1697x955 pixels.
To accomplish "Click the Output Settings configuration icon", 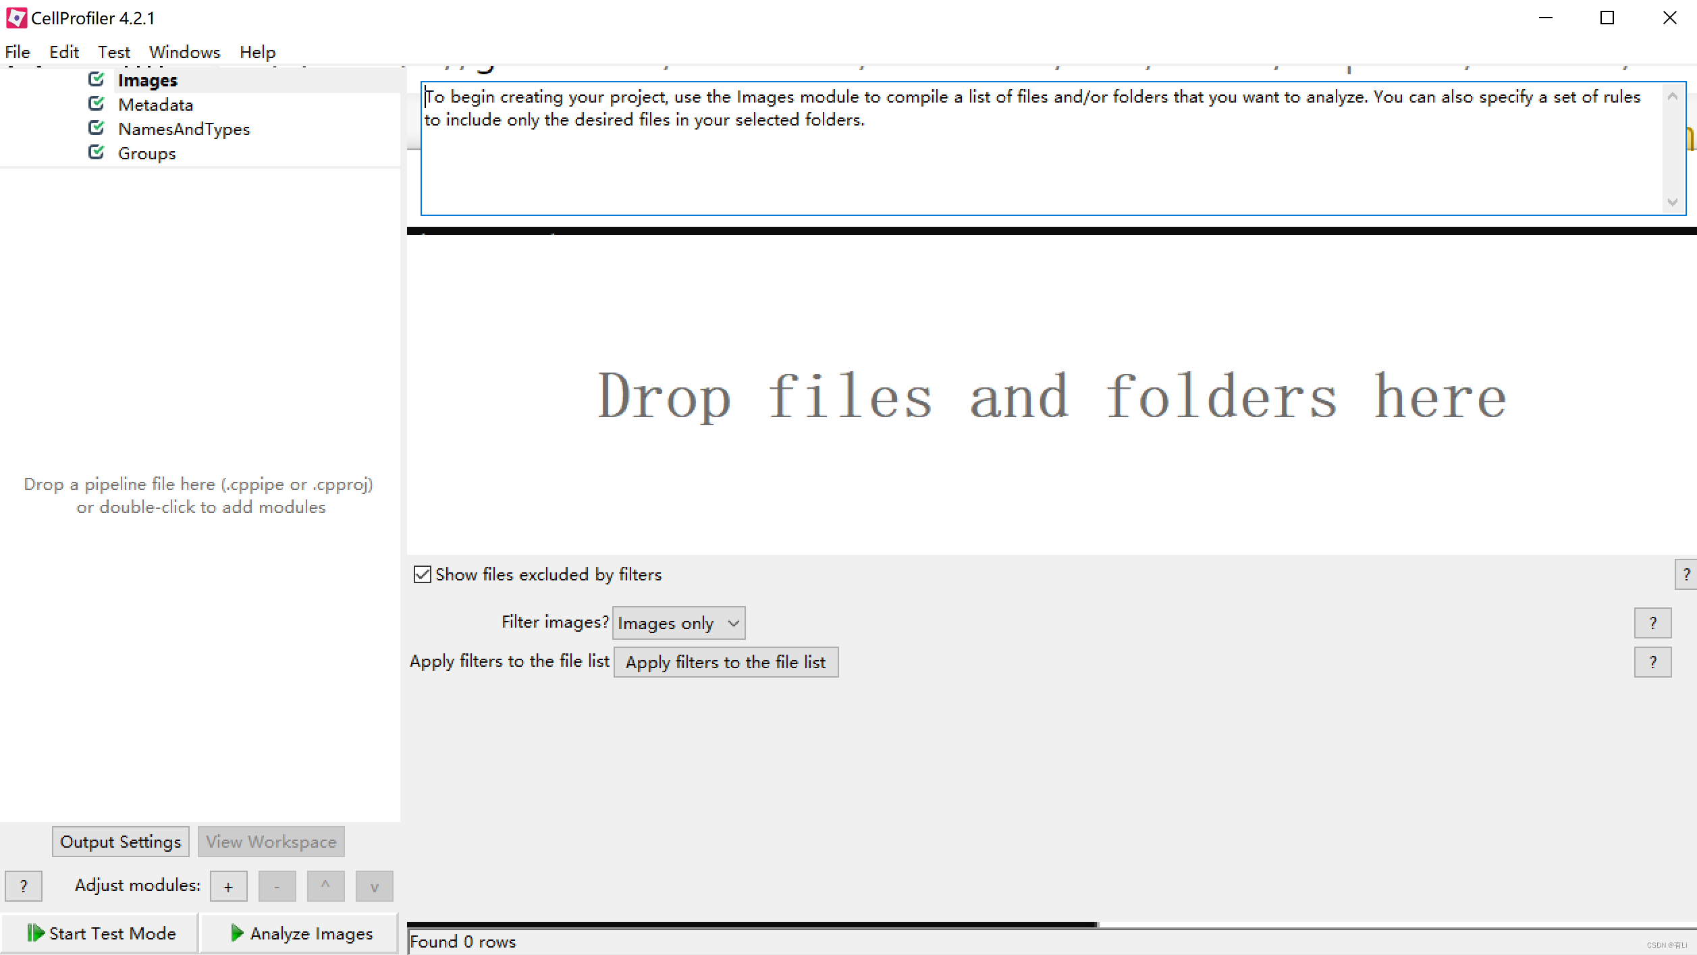I will [x=120, y=841].
